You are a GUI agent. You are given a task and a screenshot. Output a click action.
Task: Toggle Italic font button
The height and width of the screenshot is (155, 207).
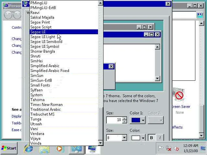pos(160,138)
